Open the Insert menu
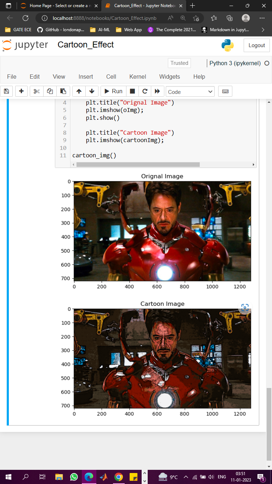 [86, 77]
